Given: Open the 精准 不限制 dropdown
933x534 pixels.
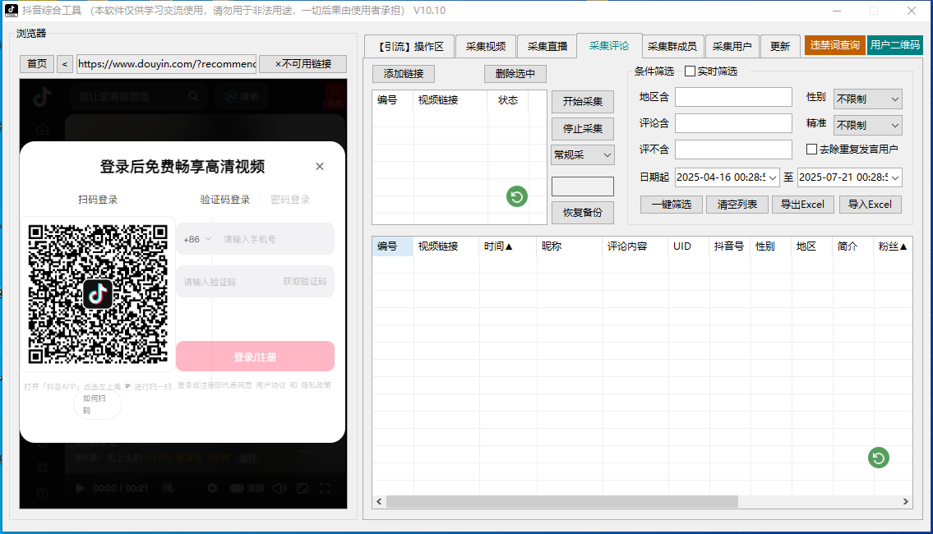Looking at the screenshot, I should click(867, 125).
